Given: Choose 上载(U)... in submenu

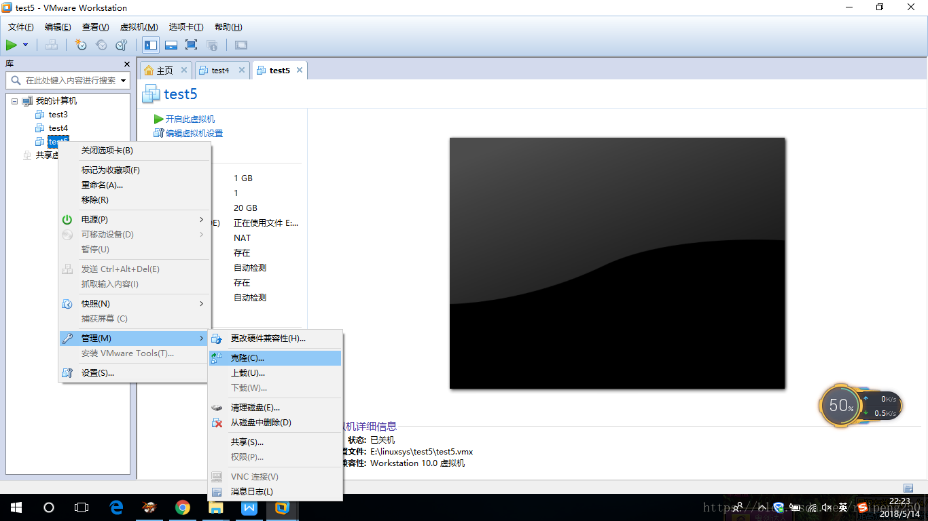Looking at the screenshot, I should (x=274, y=373).
